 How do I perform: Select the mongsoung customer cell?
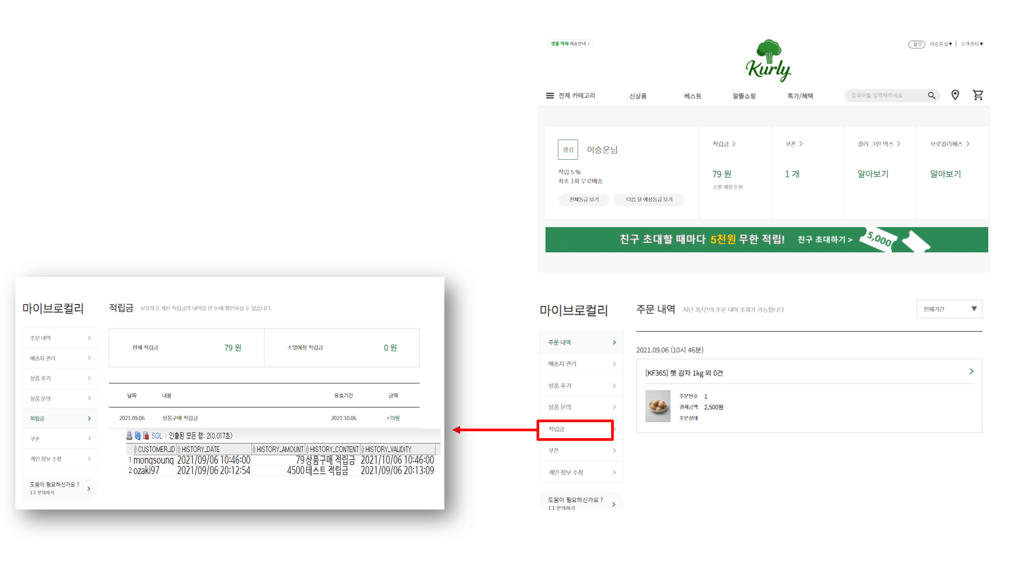click(153, 460)
